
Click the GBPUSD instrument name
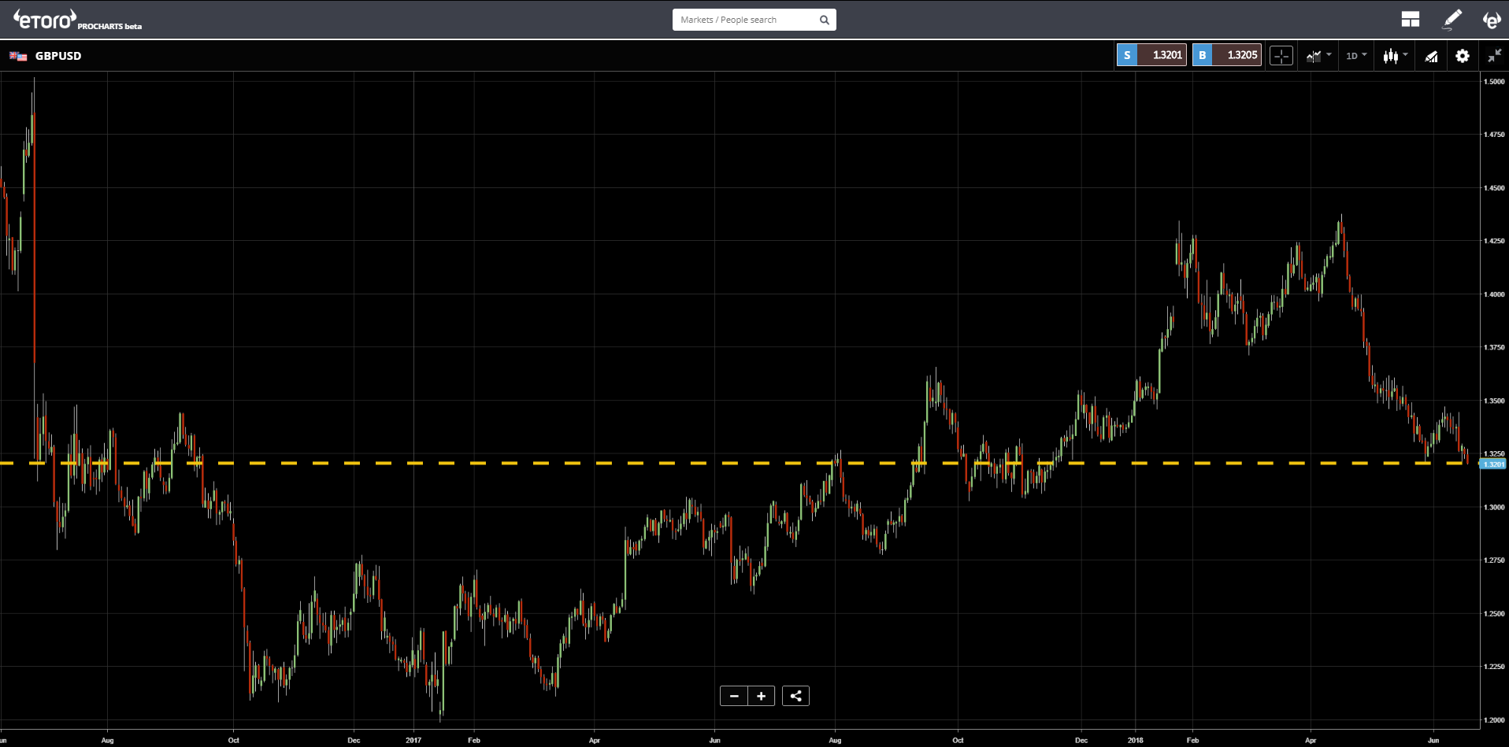click(x=58, y=56)
